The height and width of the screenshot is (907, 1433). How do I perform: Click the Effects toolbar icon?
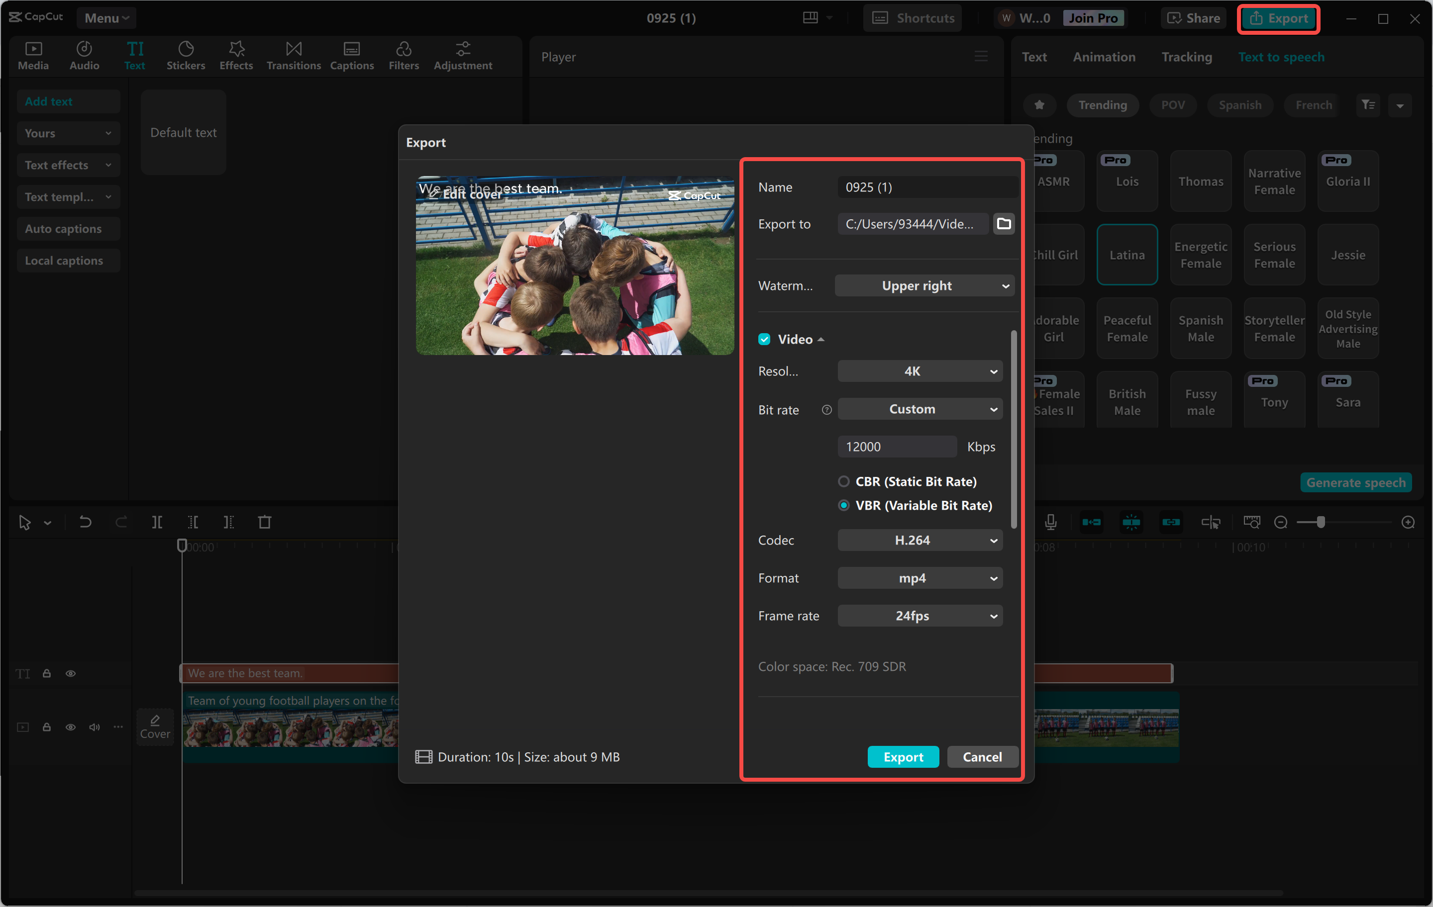[x=236, y=55]
